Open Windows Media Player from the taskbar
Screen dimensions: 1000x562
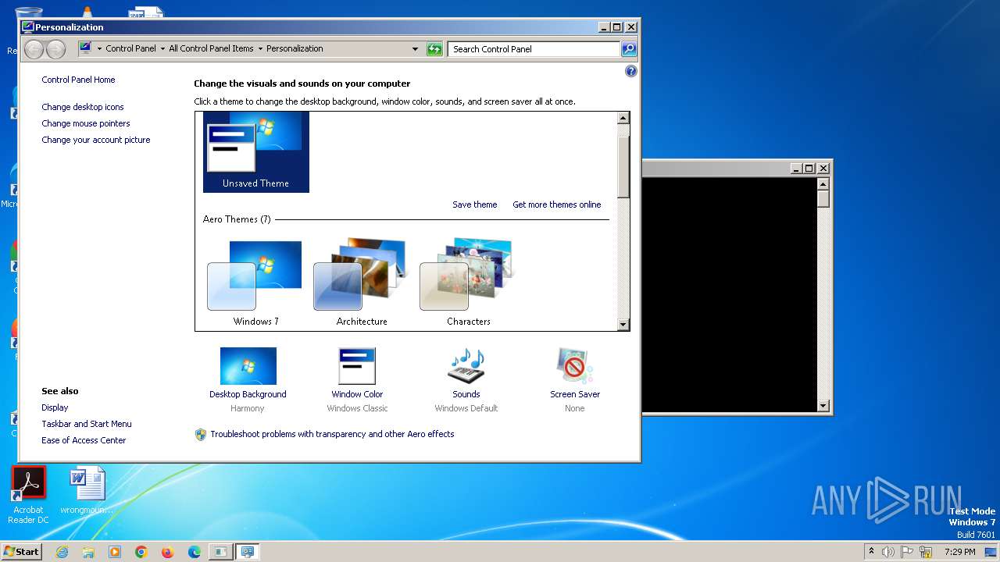click(115, 552)
